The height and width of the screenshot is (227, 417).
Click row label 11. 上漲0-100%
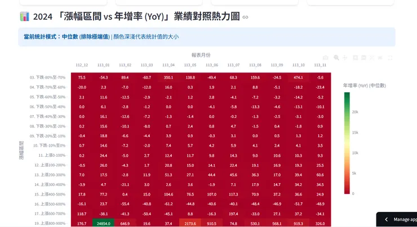(x=52, y=156)
